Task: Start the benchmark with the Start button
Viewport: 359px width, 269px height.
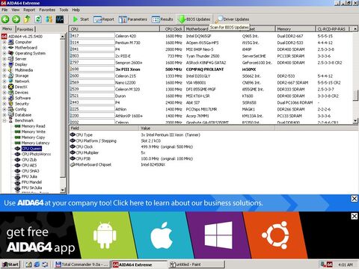Action: [x=81, y=19]
